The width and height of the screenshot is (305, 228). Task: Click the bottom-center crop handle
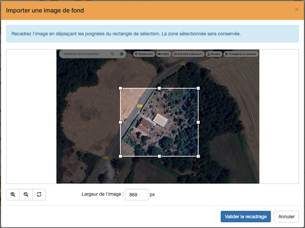pyautogui.click(x=159, y=156)
